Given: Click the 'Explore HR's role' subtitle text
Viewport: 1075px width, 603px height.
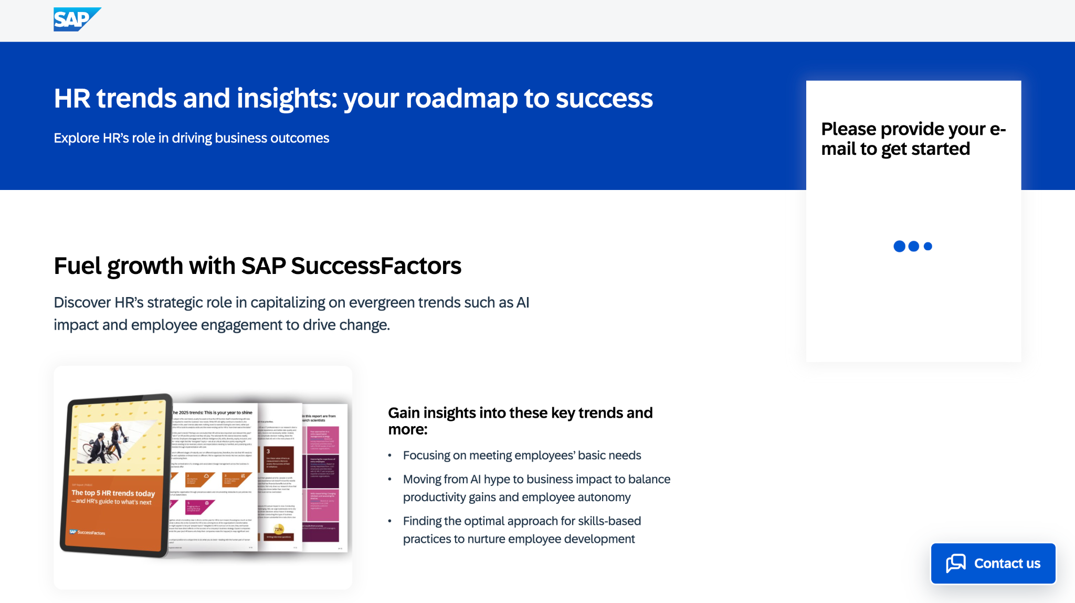Looking at the screenshot, I should coord(191,137).
